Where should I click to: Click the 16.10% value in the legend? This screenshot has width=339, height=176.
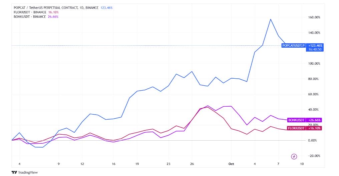53,12
